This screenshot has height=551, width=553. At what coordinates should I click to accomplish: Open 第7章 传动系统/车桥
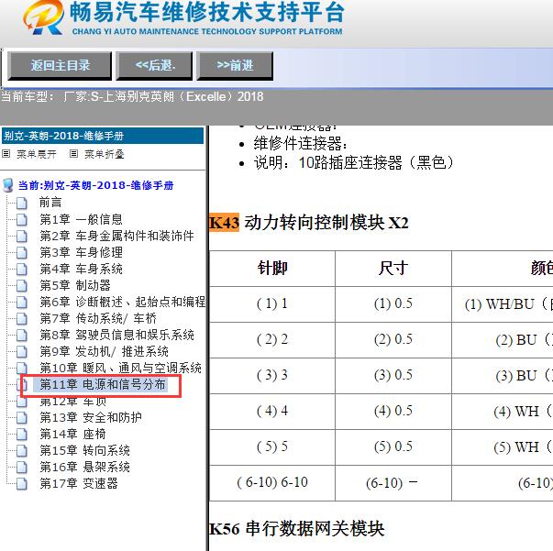point(98,318)
